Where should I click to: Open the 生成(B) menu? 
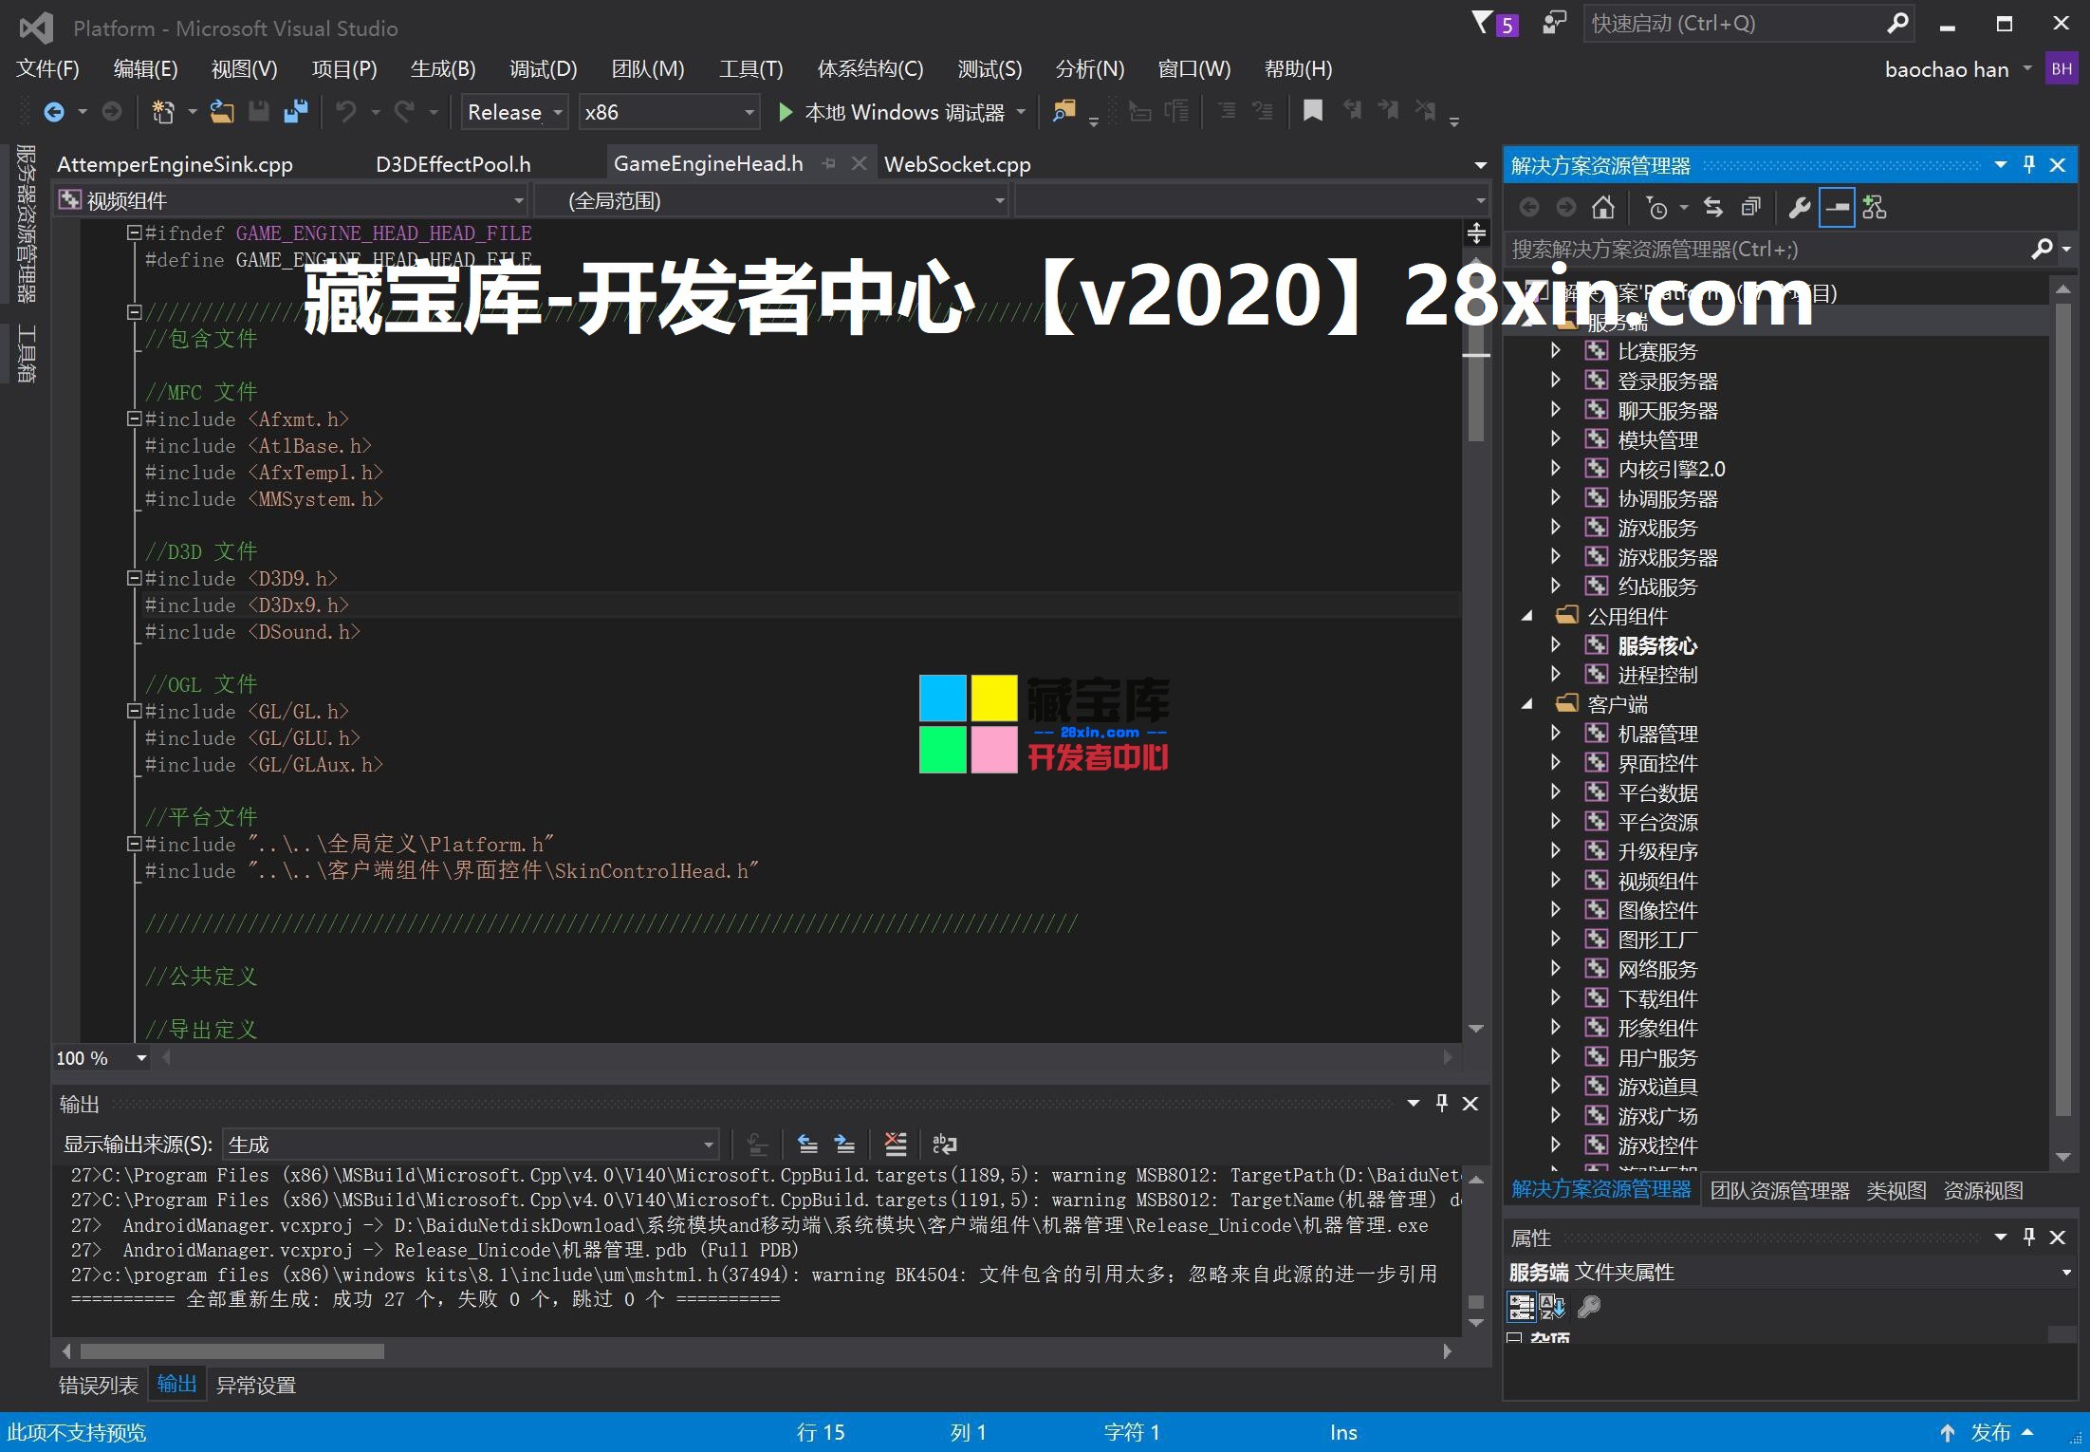443,68
